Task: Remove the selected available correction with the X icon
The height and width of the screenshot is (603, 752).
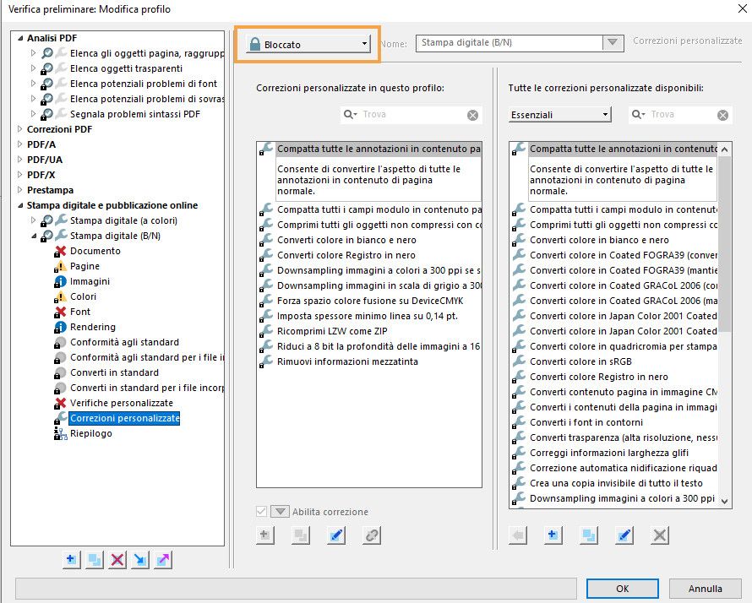Action: (x=657, y=535)
